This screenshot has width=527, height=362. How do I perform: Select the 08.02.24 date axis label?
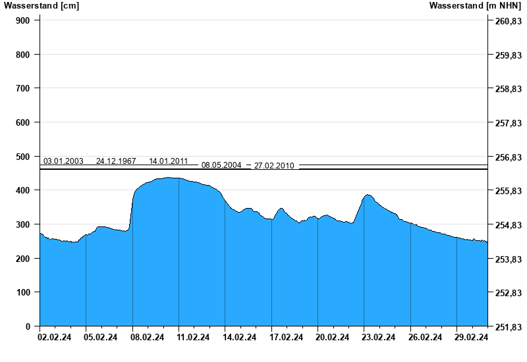[148, 338]
